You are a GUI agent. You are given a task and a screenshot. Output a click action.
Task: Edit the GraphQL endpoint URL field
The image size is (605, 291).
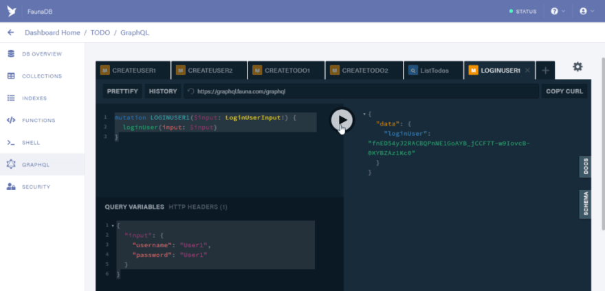coord(361,91)
